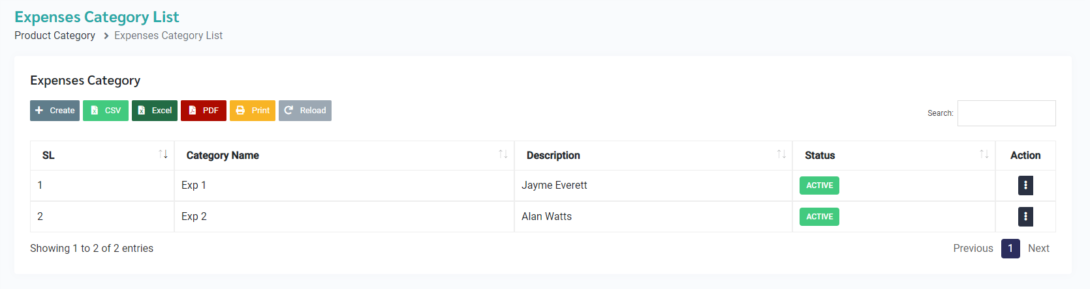The width and height of the screenshot is (1090, 289).
Task: Sort by Status column arrows
Action: [984, 154]
